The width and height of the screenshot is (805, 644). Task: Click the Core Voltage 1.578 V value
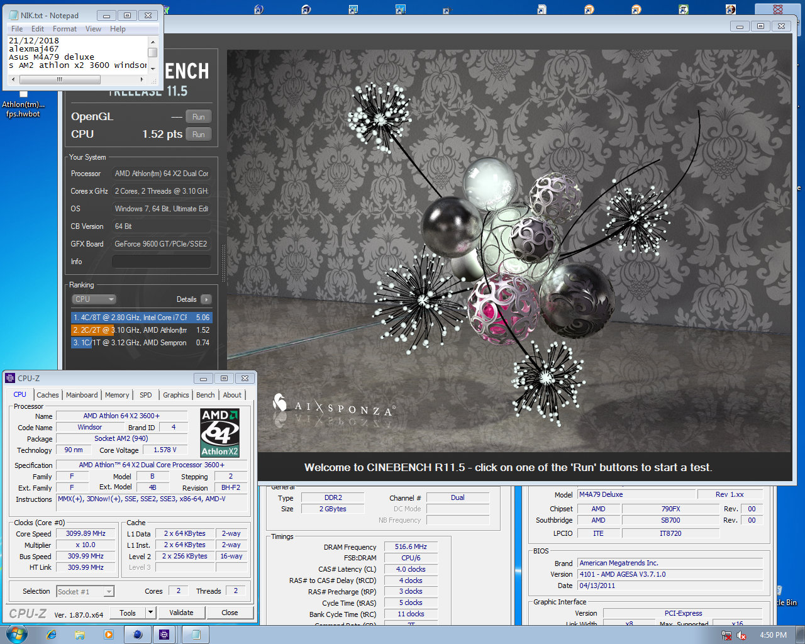(165, 450)
